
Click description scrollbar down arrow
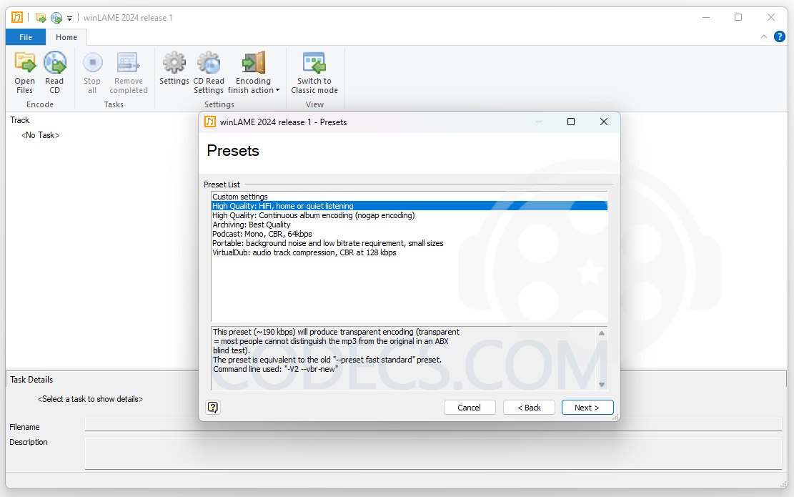pos(602,385)
